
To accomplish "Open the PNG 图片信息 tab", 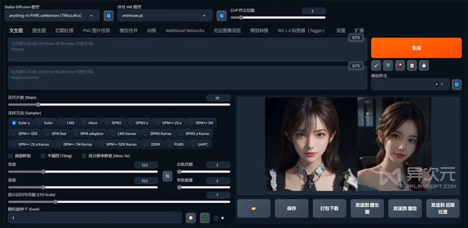I will point(96,30).
